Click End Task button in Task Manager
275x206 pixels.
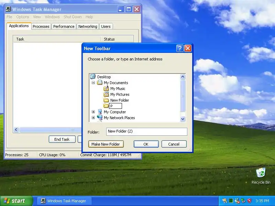(62, 139)
